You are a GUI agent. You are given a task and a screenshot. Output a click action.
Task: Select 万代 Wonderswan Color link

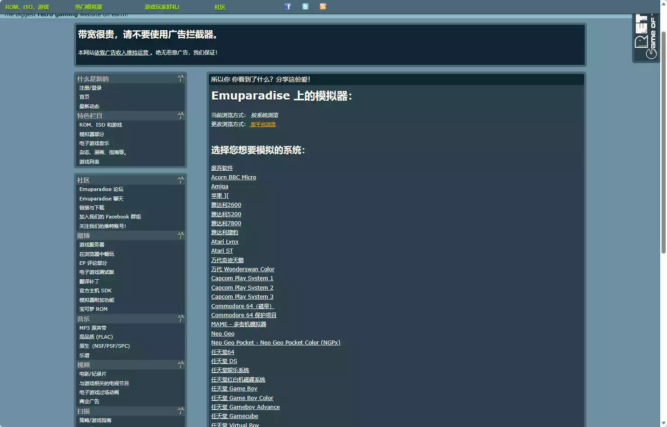(243, 269)
